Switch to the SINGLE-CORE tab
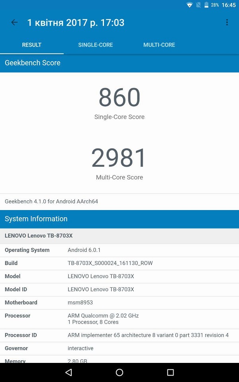The width and height of the screenshot is (239, 382). pyautogui.click(x=96, y=45)
